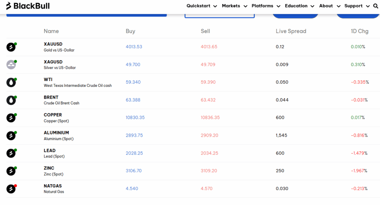Click BRENT buy price 63.388
This screenshot has width=380, height=205.
[x=133, y=100]
